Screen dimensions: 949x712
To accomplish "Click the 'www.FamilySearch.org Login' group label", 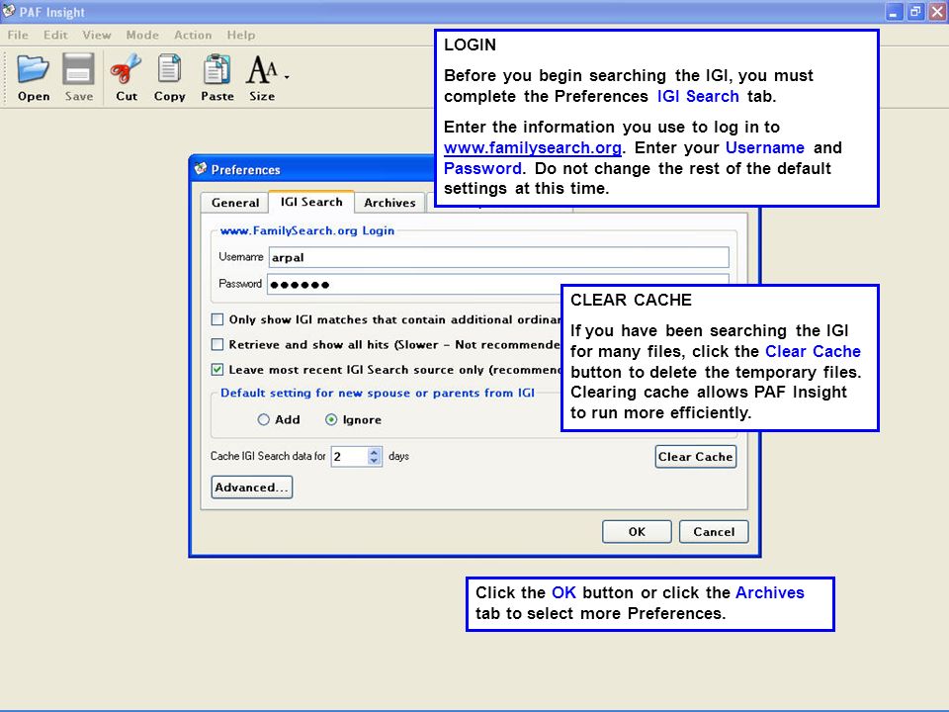I will pos(306,230).
